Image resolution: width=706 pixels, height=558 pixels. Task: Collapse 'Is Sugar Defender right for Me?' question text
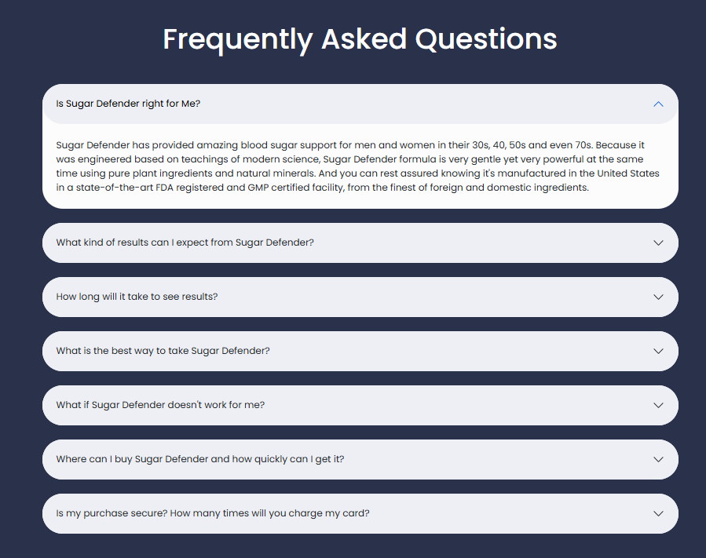tap(128, 104)
